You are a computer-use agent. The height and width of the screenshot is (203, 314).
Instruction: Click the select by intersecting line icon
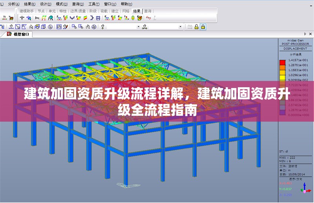31,27
